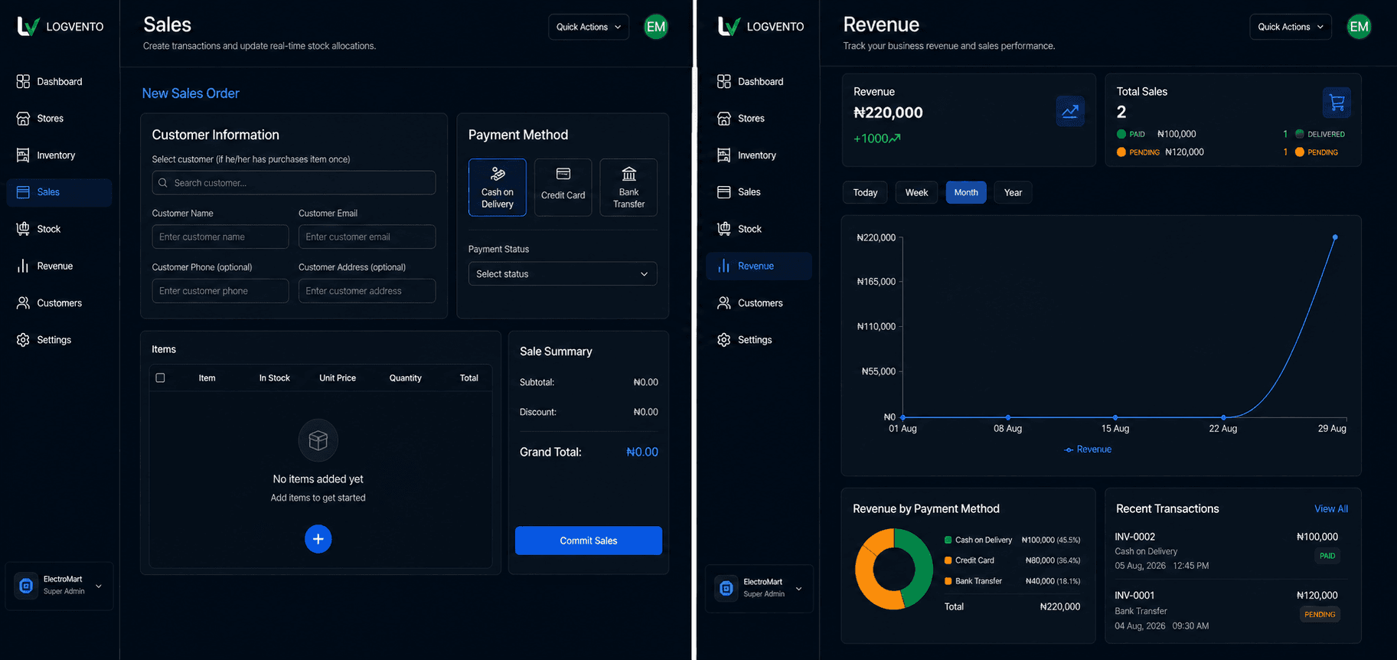The width and height of the screenshot is (1397, 660).
Task: Click PAID status badge on INV-0002
Action: (x=1327, y=556)
